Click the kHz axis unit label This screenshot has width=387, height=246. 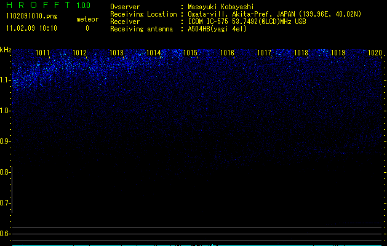click(x=6, y=50)
